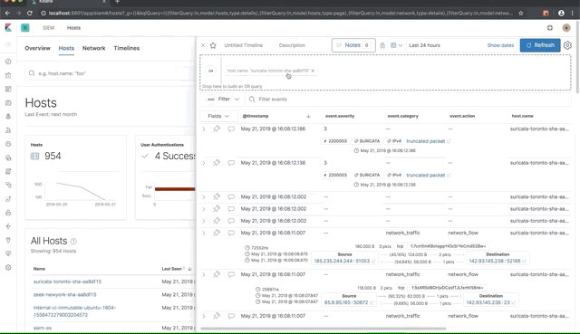580x334 pixels.
Task: Remove the host.name suricata filter pill
Action: (313, 71)
